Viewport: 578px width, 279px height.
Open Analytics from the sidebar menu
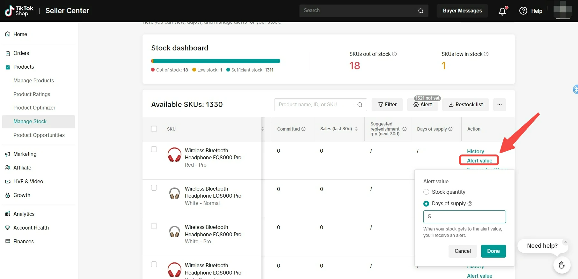(24, 214)
